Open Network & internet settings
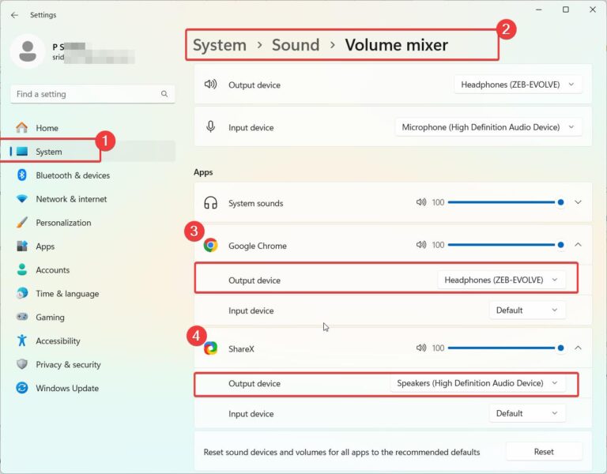 pos(93,199)
